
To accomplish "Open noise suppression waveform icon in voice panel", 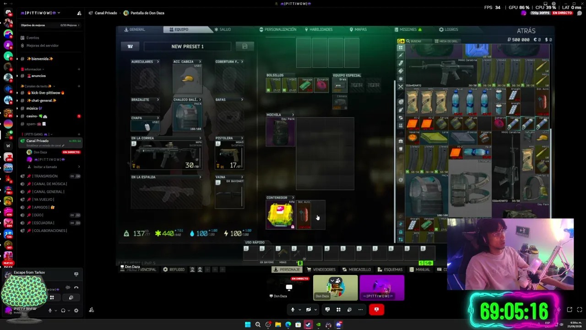I will tap(68, 288).
